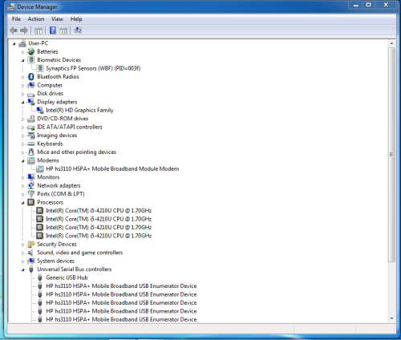Expand the Security Devices node
This screenshot has height=340, width=401.
pos(23,245)
